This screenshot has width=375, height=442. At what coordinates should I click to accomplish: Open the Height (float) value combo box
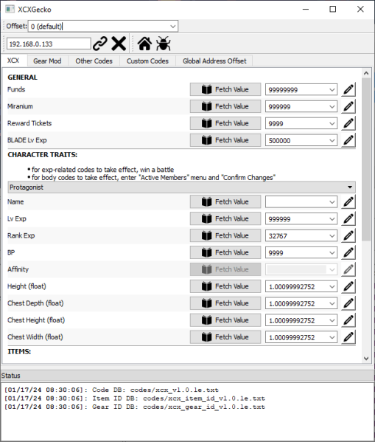point(301,286)
